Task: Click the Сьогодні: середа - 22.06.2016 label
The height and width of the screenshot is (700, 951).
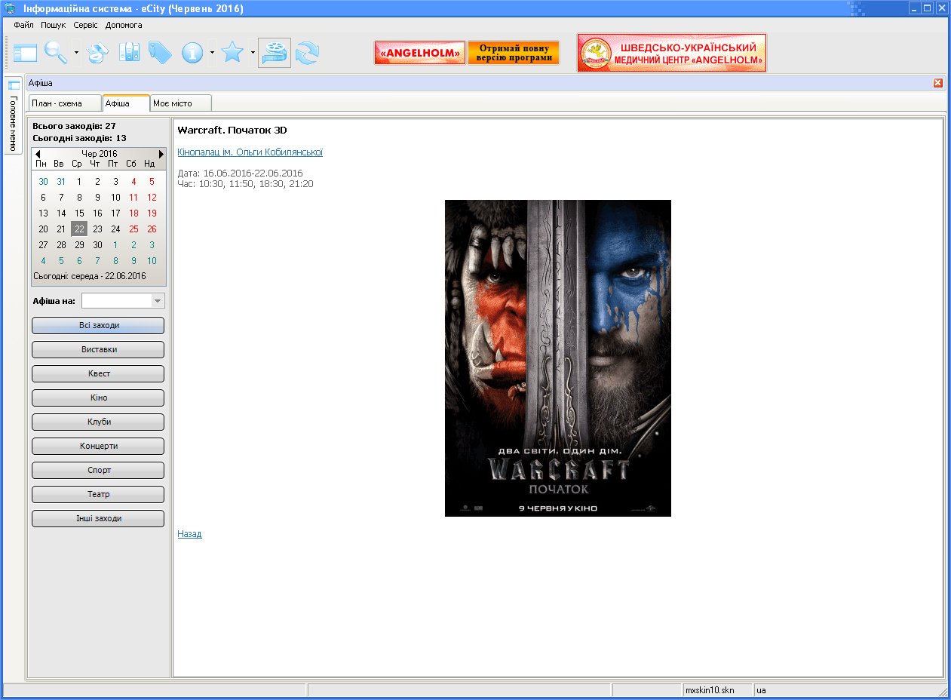Action: point(90,276)
